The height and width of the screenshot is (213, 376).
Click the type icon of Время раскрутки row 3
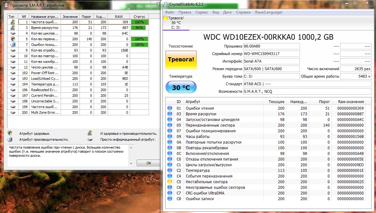click(x=13, y=28)
